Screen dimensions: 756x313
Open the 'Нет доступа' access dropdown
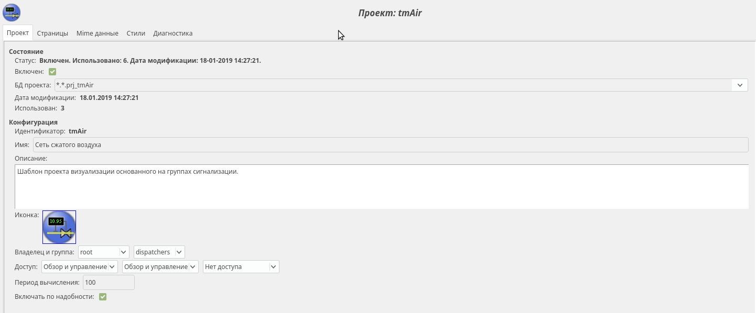pyautogui.click(x=273, y=267)
